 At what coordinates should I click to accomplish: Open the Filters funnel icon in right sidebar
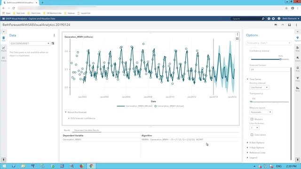pyautogui.click(x=298, y=79)
